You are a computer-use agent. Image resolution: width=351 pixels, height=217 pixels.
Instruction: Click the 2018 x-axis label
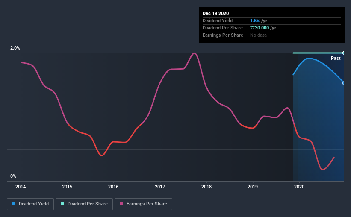point(206,187)
